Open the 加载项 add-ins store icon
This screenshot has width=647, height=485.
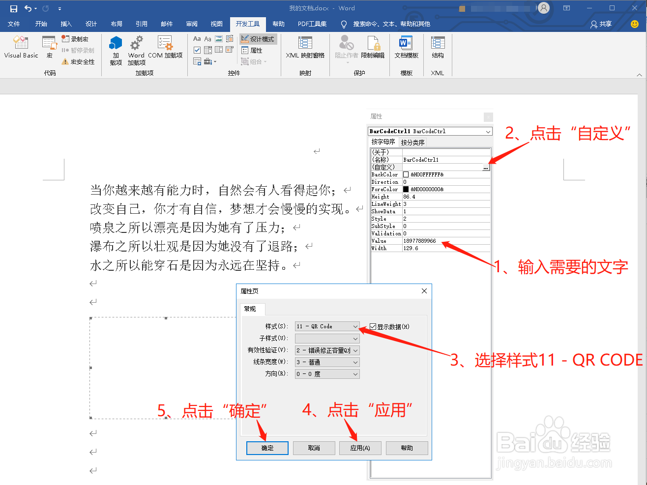[x=116, y=50]
